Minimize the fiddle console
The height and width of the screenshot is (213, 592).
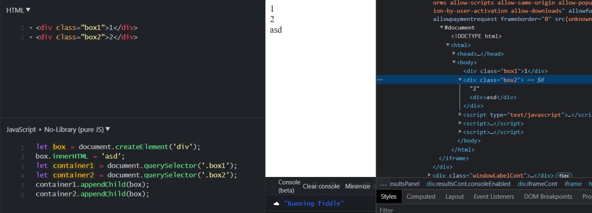[358, 186]
